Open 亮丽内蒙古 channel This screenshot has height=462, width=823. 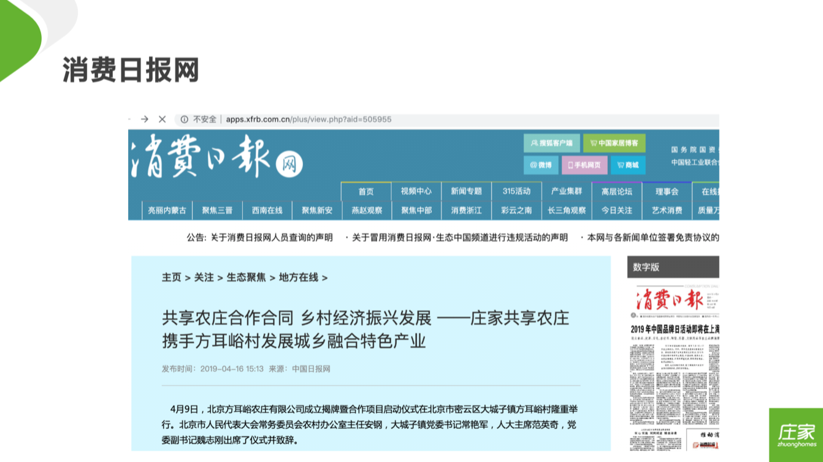point(167,210)
